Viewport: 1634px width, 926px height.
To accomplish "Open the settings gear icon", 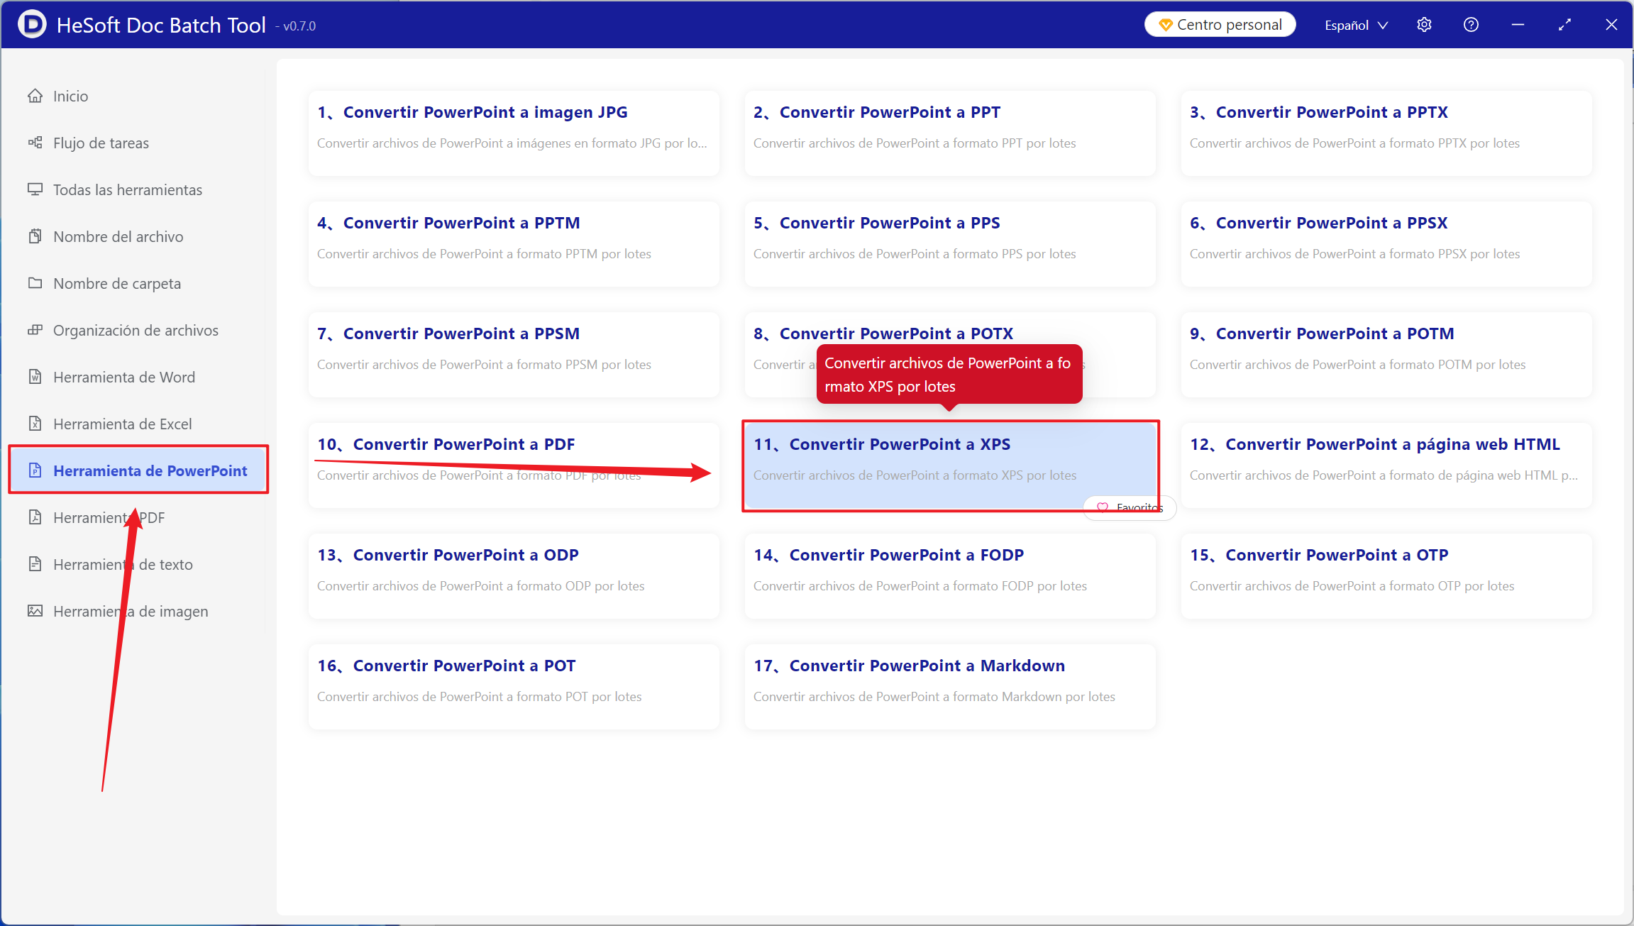I will (1424, 25).
